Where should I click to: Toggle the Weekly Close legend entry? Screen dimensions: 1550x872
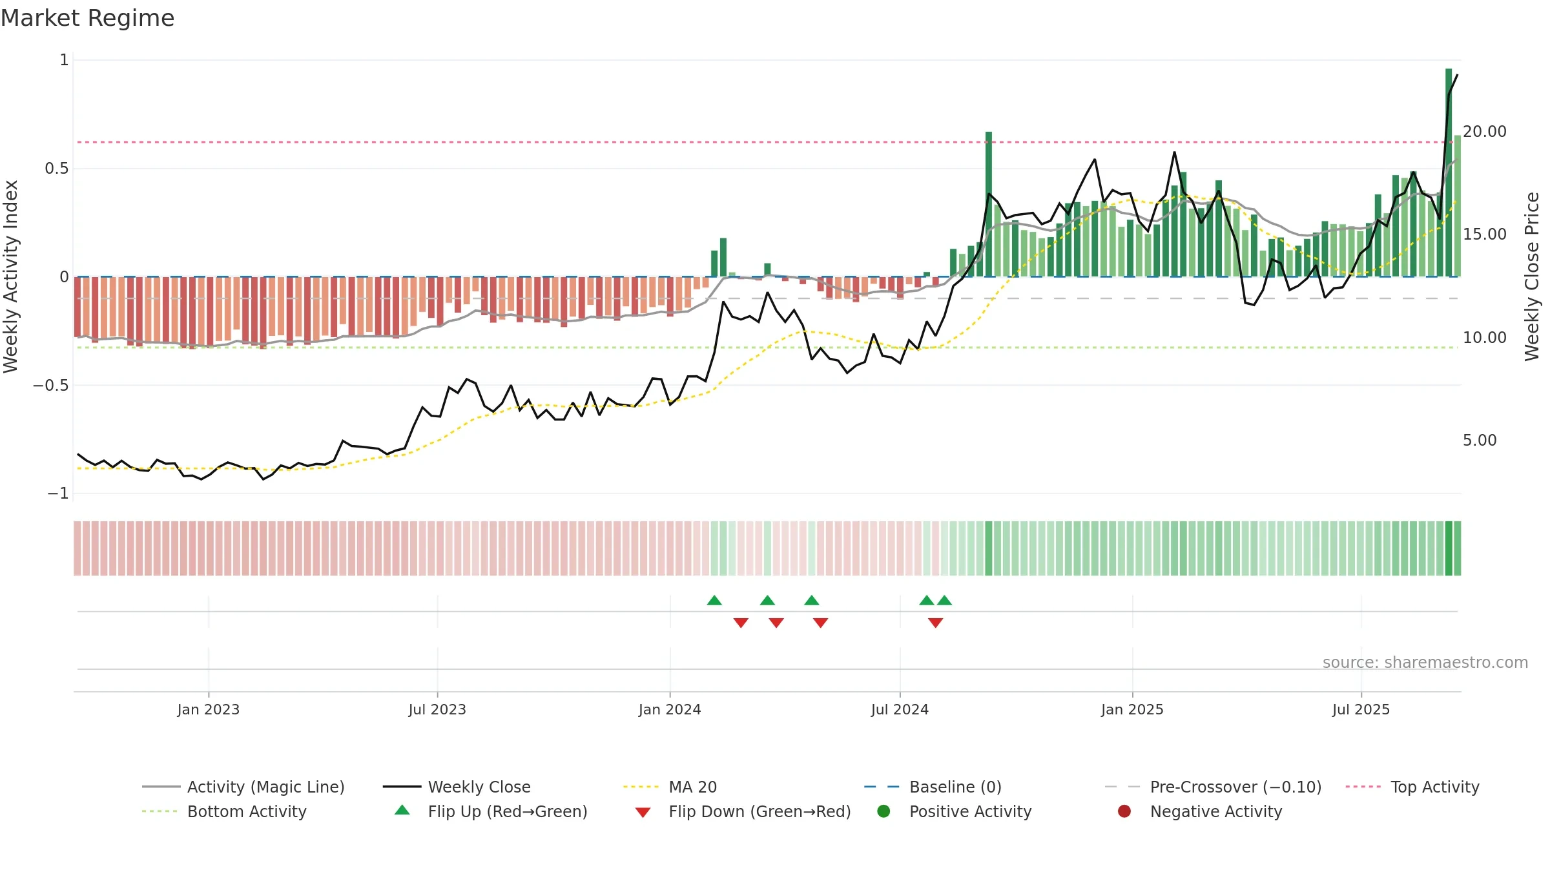pos(457,787)
